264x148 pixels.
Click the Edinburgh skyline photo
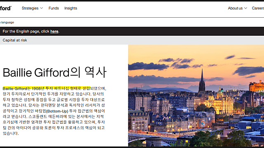(196, 95)
